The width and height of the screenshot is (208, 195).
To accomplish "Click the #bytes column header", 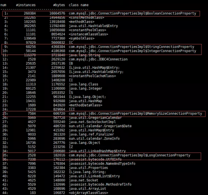I will (59, 5).
